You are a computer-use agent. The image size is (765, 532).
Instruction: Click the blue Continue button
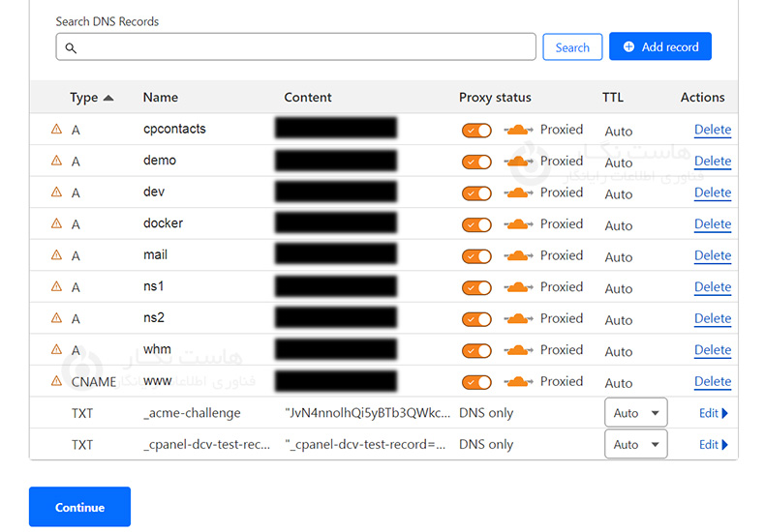(79, 507)
